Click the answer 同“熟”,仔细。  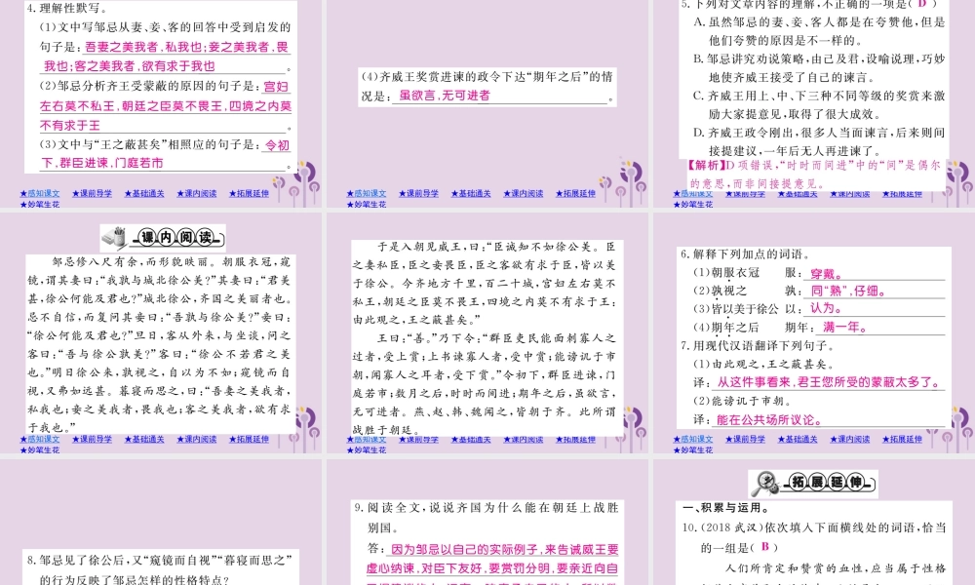click(848, 291)
